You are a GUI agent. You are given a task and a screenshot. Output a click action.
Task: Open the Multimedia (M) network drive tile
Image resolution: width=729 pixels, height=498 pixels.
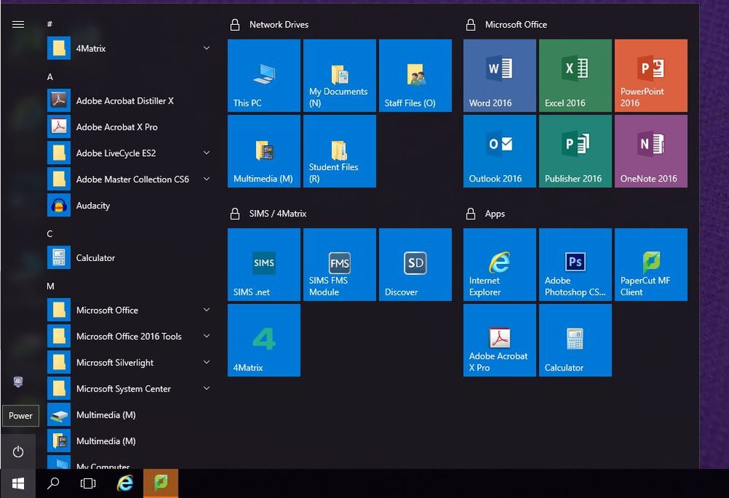tap(264, 151)
